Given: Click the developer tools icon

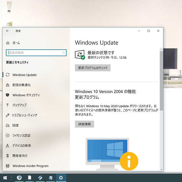Looking at the screenshot, I should [x=7, y=156].
